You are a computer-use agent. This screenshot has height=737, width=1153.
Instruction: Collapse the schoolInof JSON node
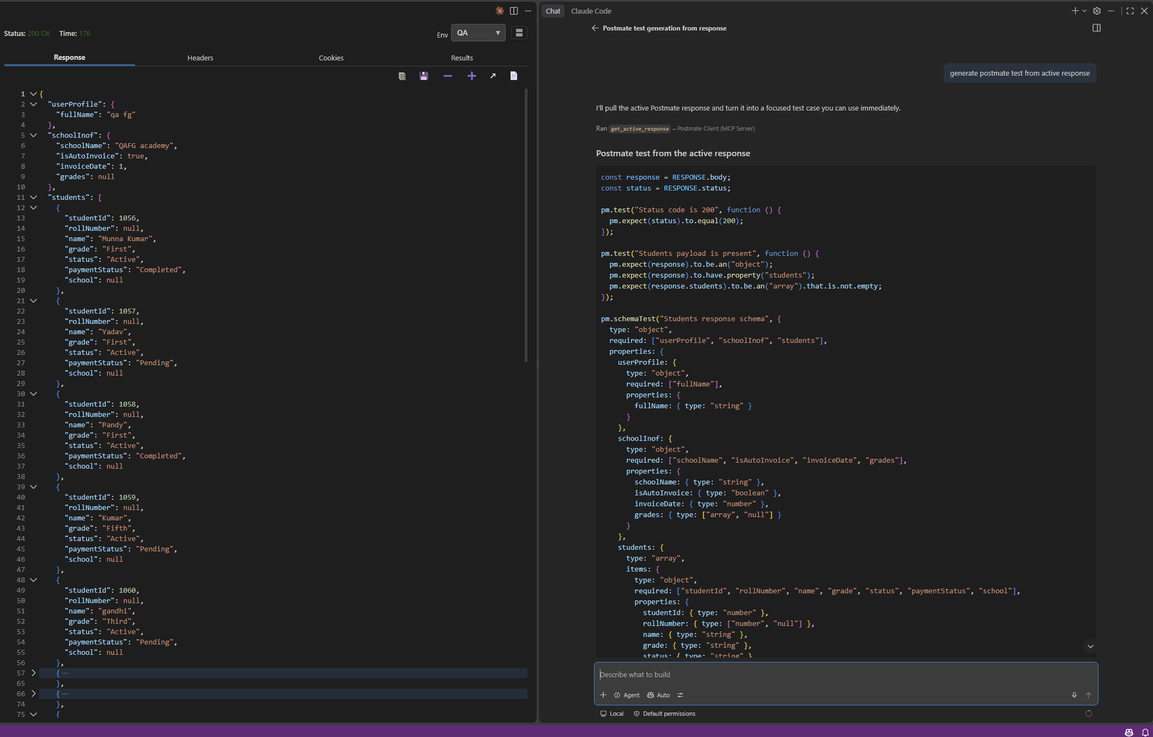(x=33, y=136)
